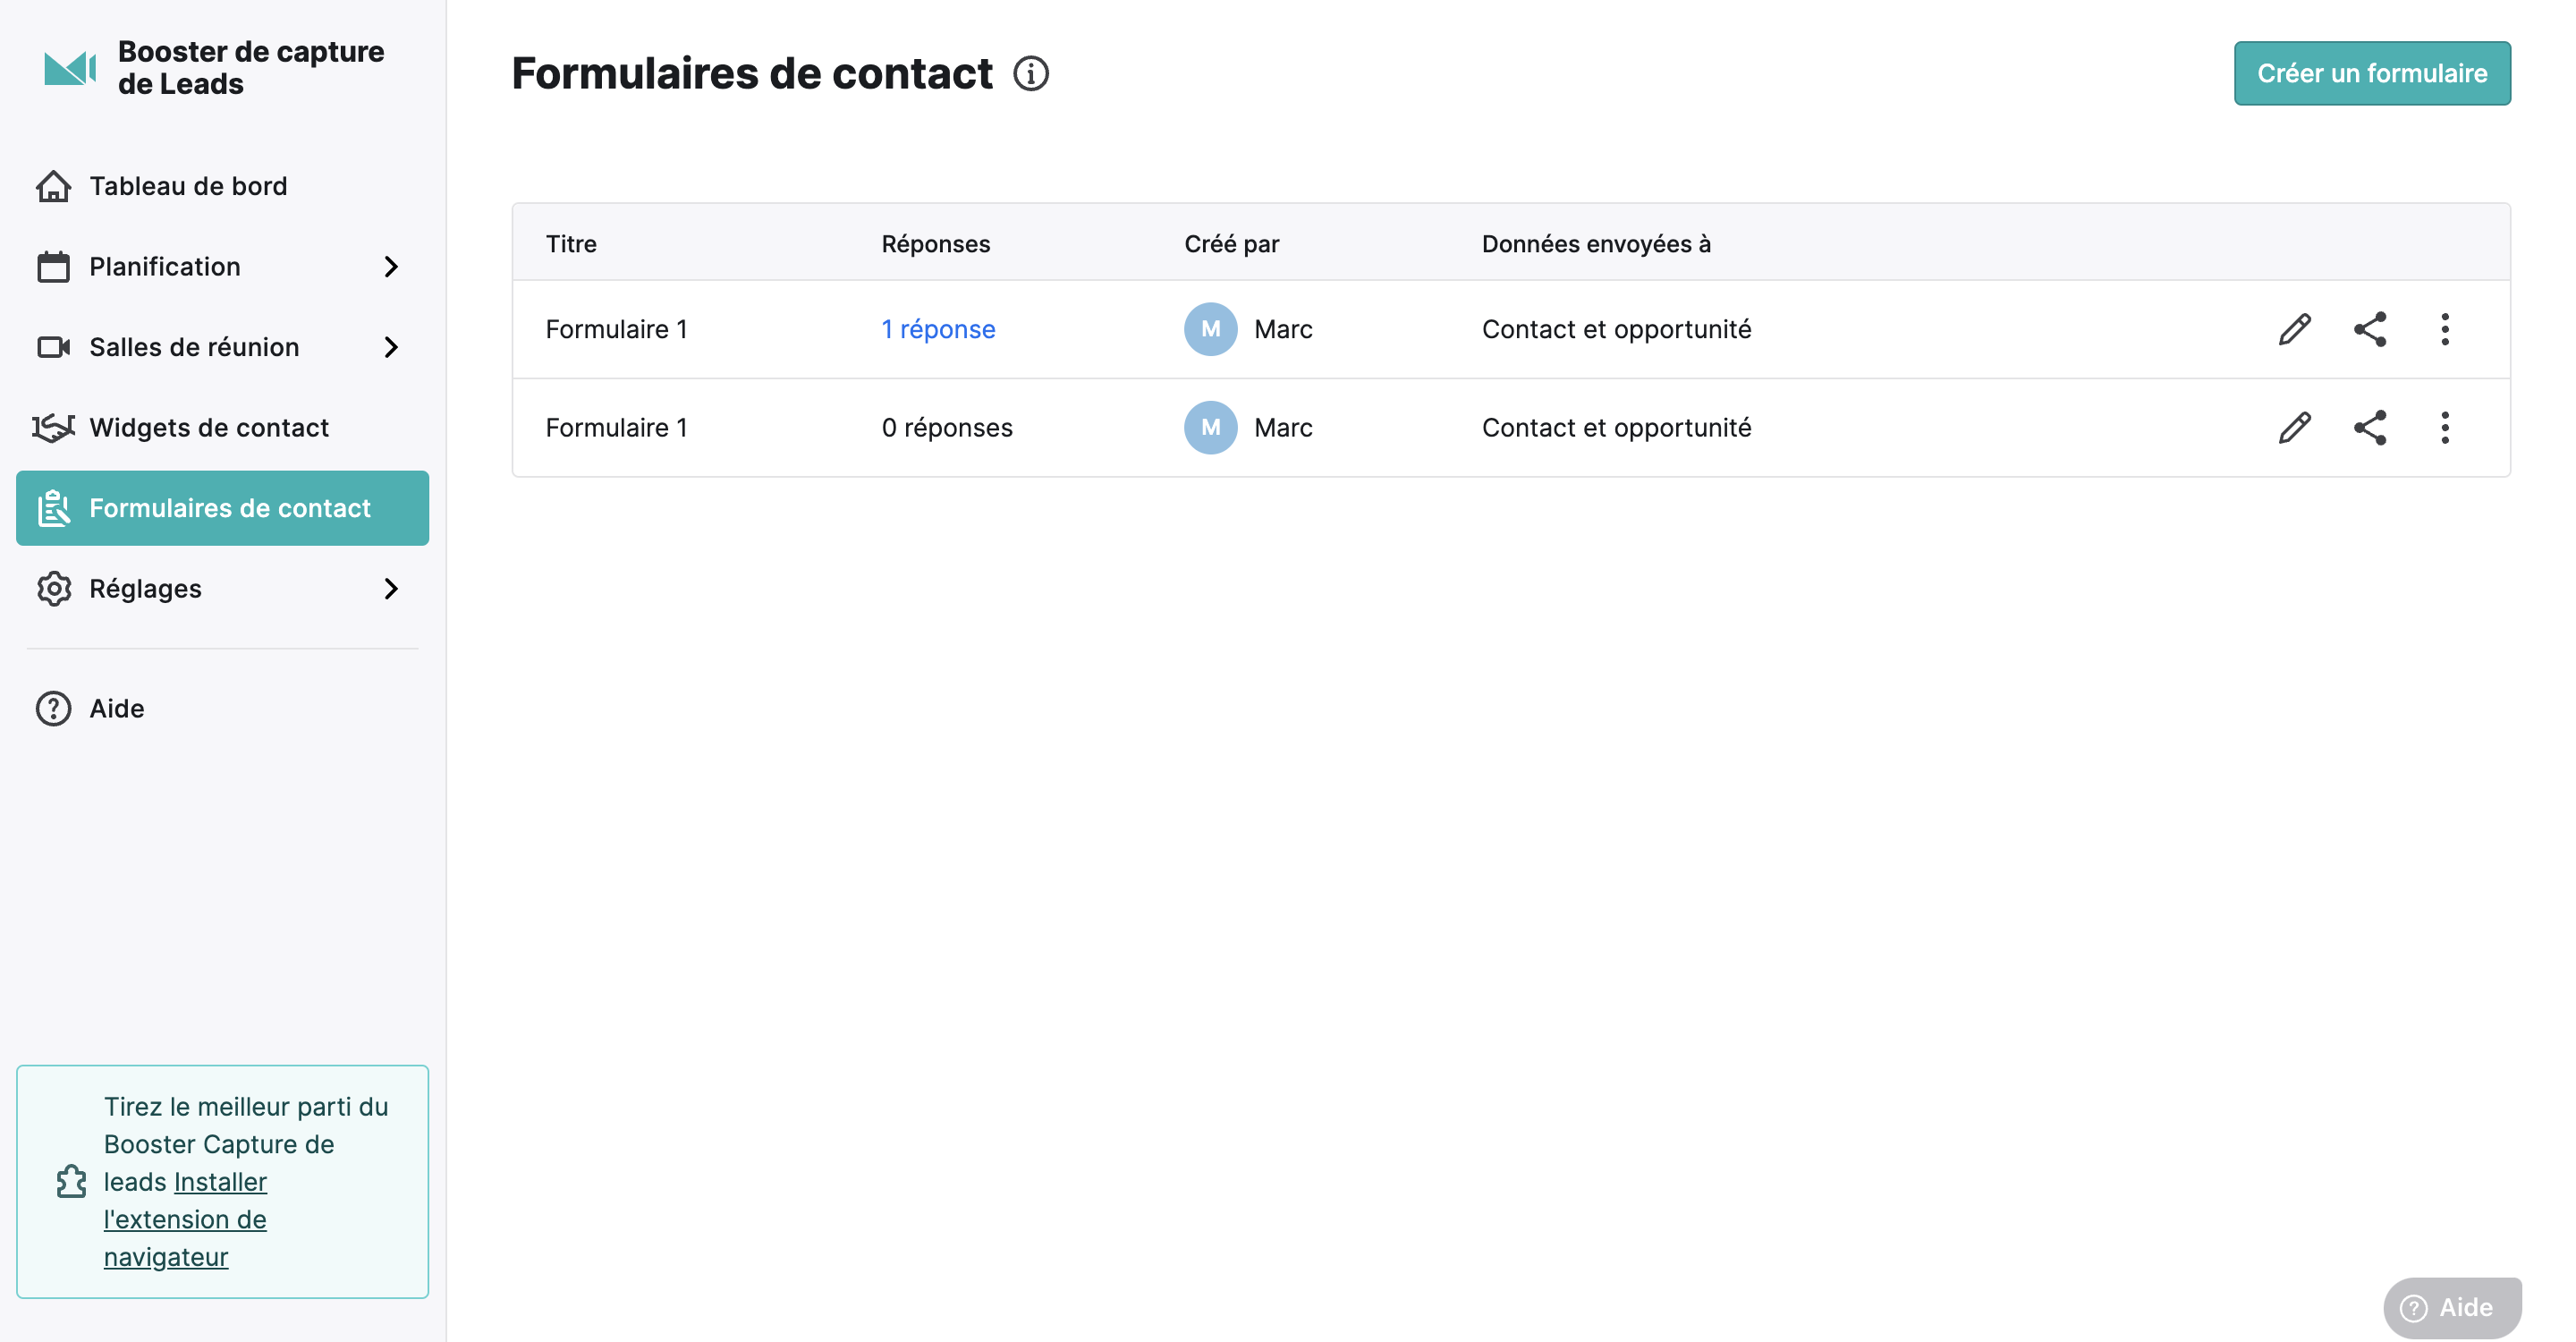The image size is (2576, 1342).
Task: Edit the Formulaire 1 with 0 réponses
Action: pyautogui.click(x=2295, y=427)
